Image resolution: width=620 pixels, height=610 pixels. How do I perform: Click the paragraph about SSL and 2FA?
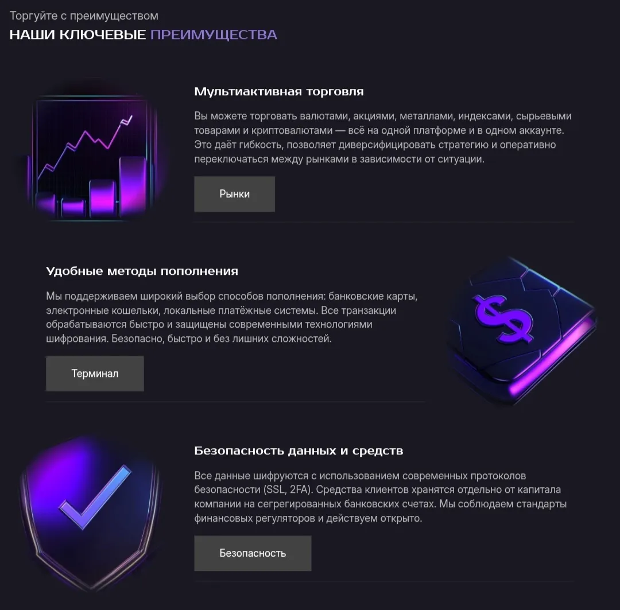click(x=381, y=497)
